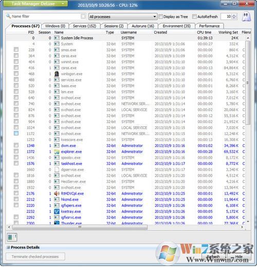Check the box for svchost.exe PID 1172
The image size is (257, 267).
16,133
